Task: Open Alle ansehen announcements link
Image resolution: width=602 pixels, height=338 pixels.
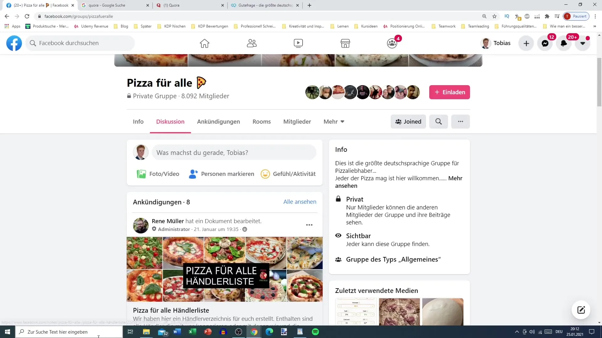Action: 300,202
